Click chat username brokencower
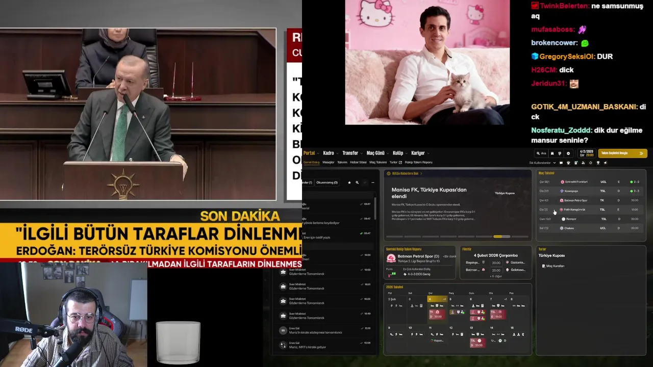The width and height of the screenshot is (653, 367). pos(554,43)
